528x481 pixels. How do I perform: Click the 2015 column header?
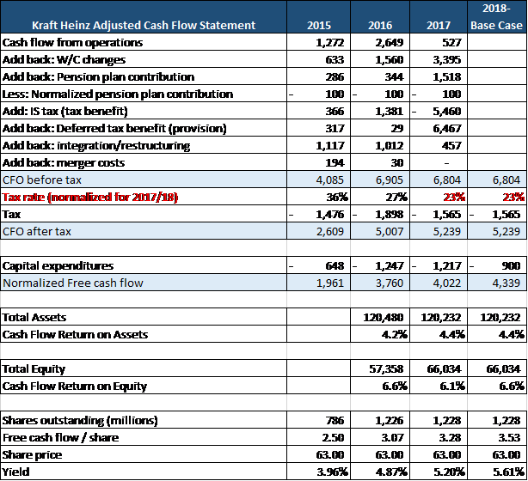coord(318,25)
